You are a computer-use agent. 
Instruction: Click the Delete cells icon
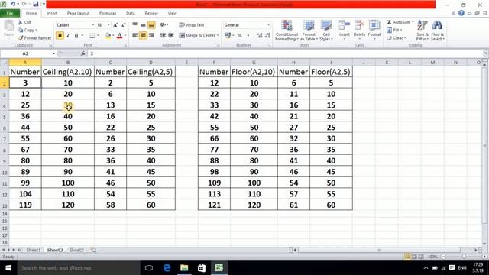pos(359,25)
